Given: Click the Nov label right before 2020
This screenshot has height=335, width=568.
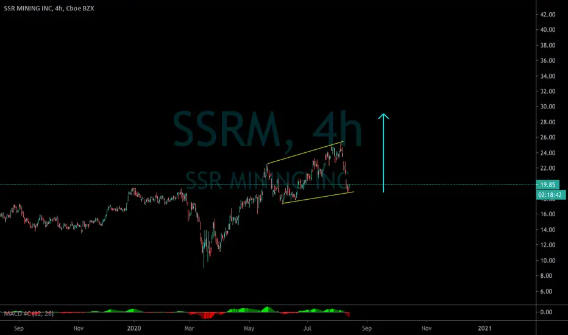Looking at the screenshot, I should [x=78, y=328].
